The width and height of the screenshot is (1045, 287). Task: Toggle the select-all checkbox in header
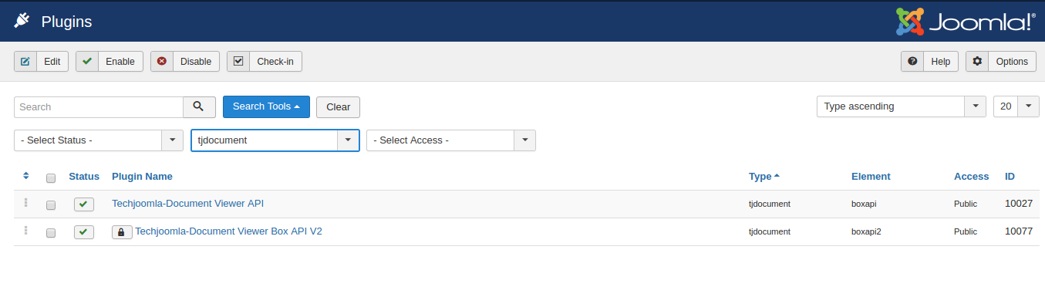[51, 178]
